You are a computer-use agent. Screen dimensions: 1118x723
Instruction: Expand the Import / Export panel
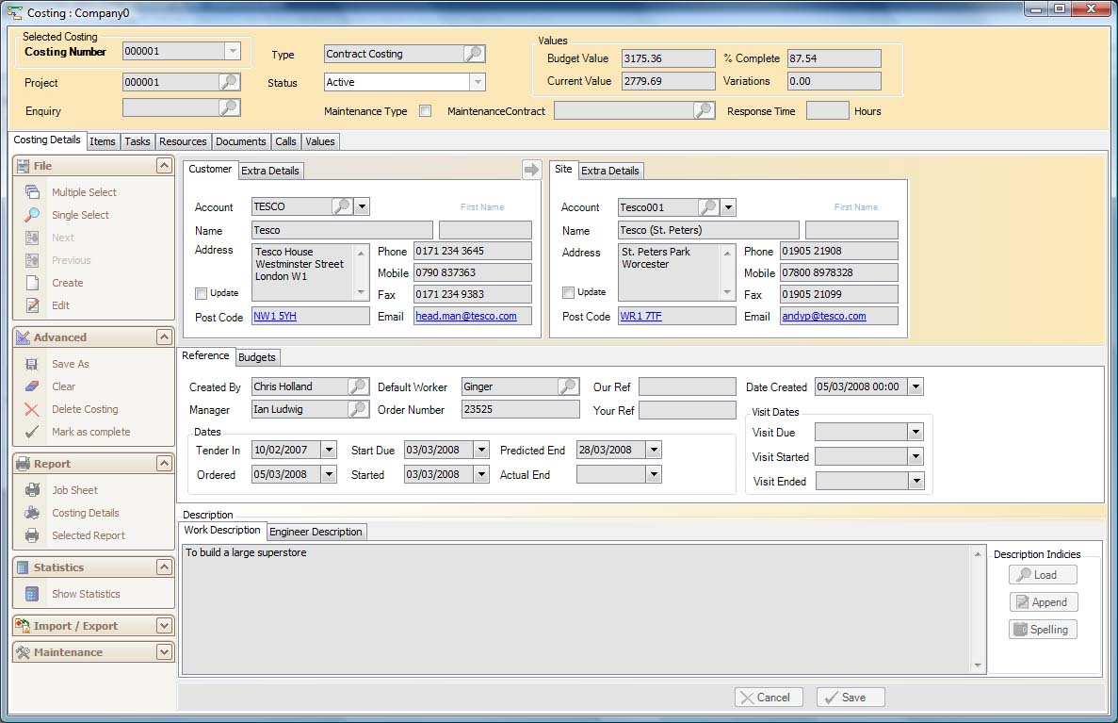(164, 626)
